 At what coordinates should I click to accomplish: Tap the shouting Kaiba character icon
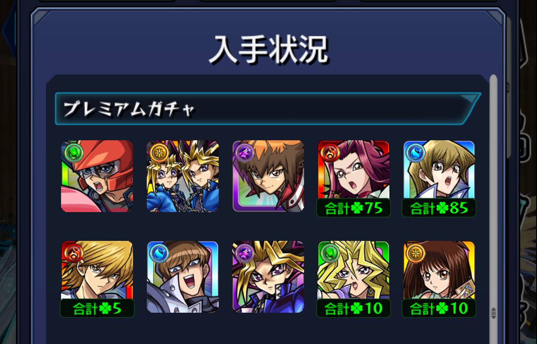pos(183,277)
